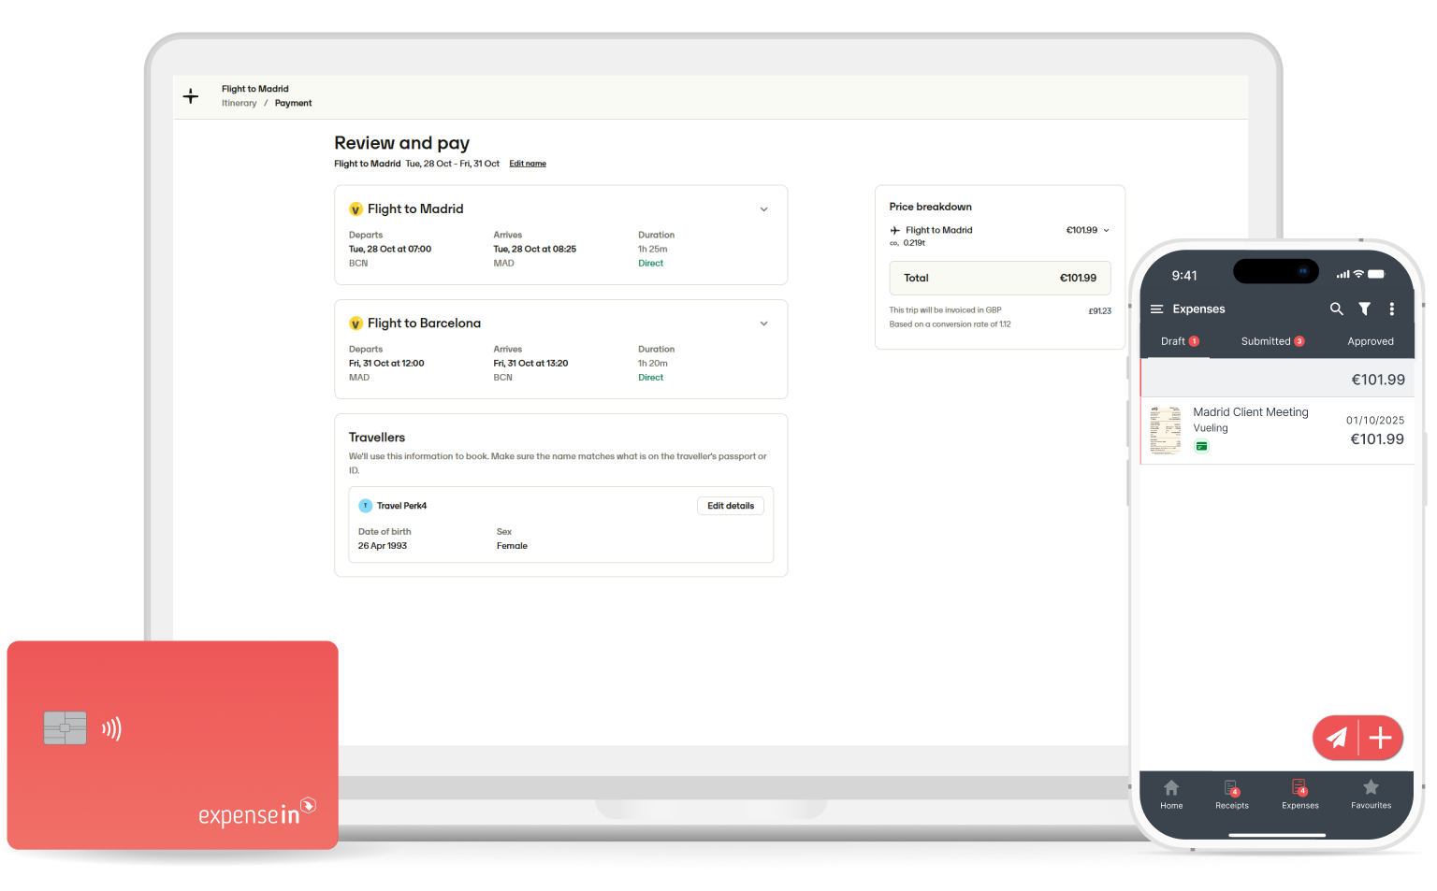Click the Vueling logo on the Flight to Madrid card
Screen dimensions: 1437x891
(356, 209)
